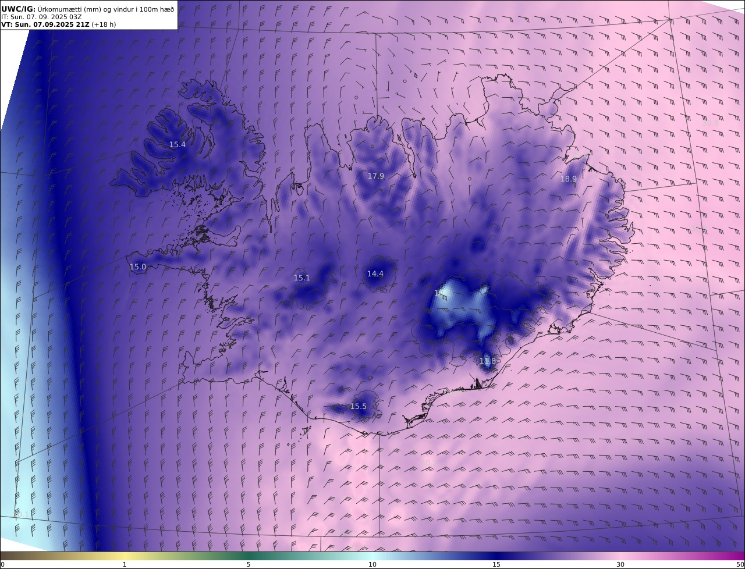
Task: Click the 15.5 value on the south coast
Action: click(x=359, y=406)
